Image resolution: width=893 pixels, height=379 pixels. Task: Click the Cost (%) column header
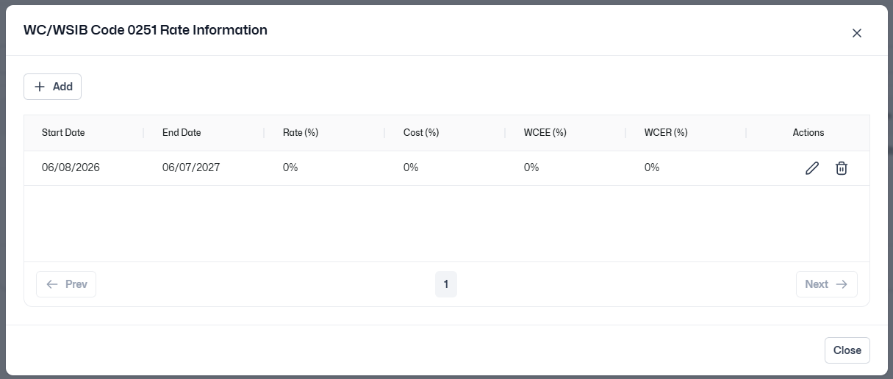(421, 133)
